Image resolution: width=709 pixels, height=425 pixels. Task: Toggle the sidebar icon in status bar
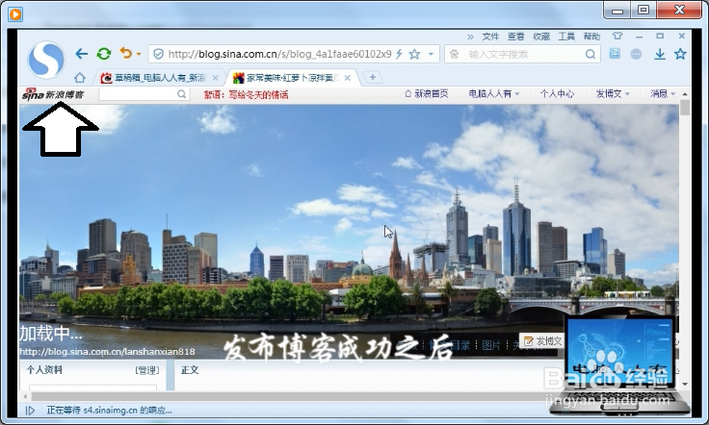(30, 411)
